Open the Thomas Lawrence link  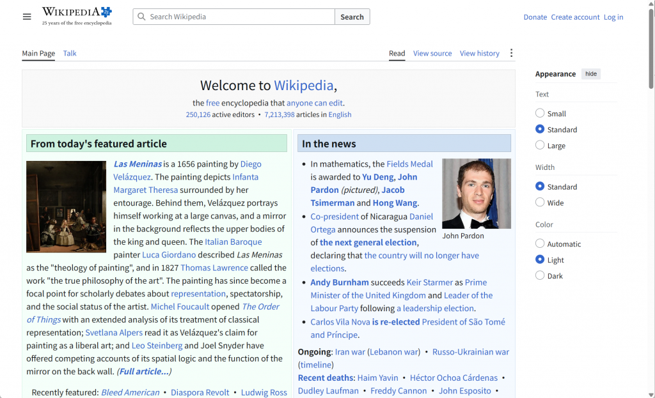[214, 268]
